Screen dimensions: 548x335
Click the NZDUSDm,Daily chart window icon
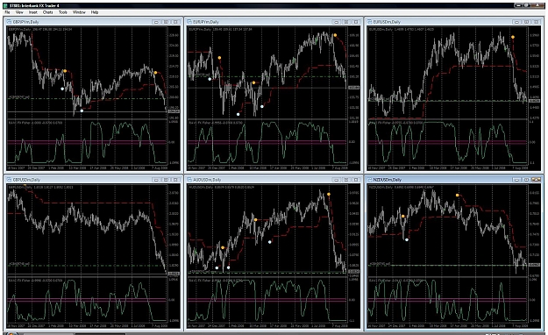tap(369, 180)
